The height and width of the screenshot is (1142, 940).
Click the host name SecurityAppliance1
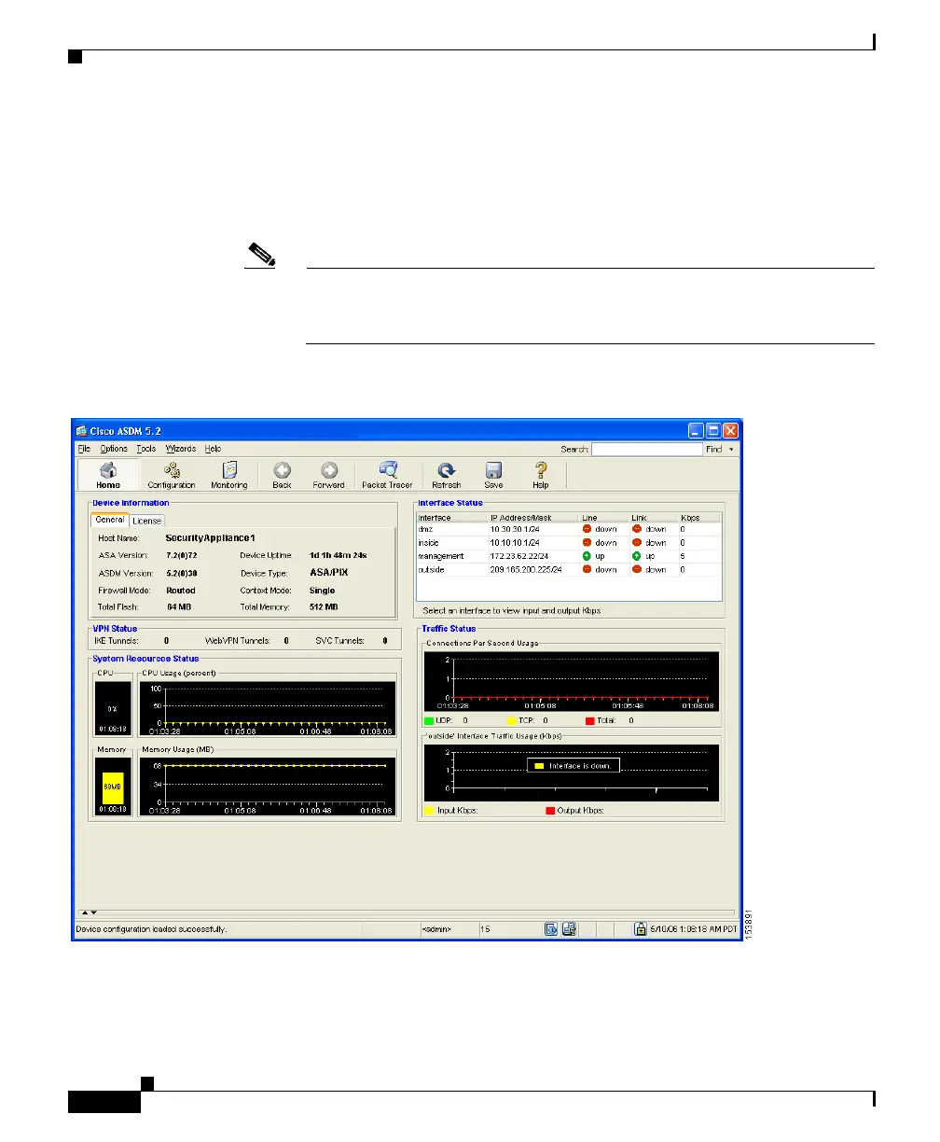(210, 537)
